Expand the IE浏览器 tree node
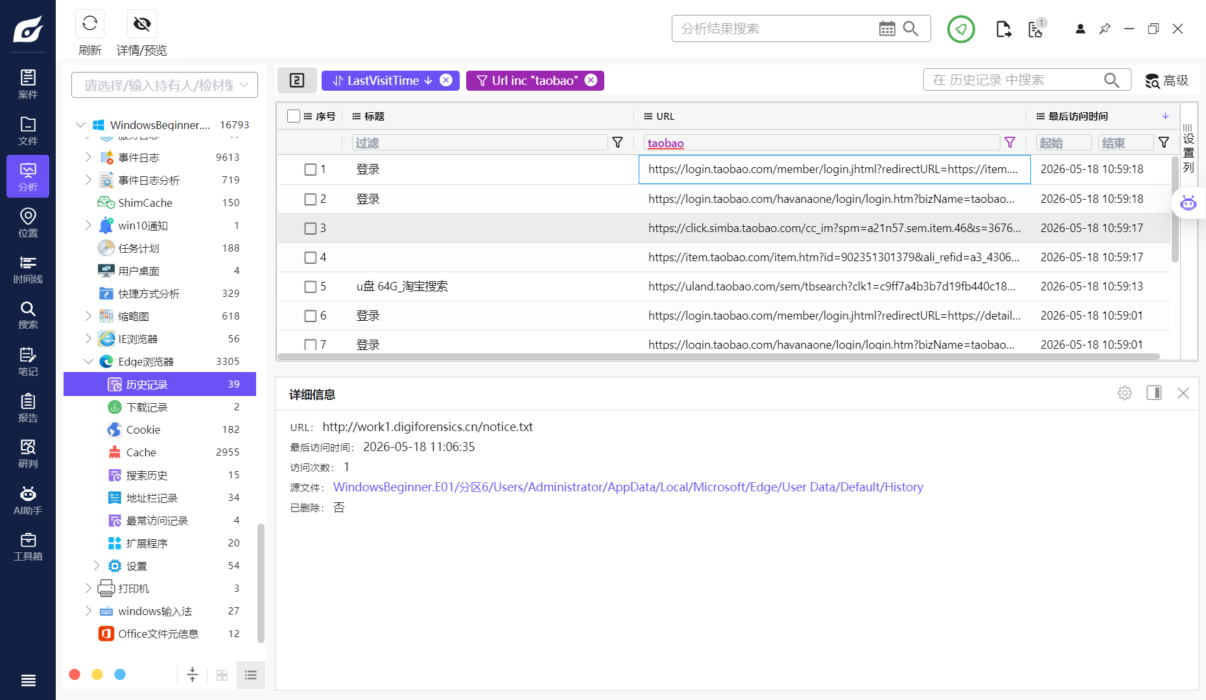The width and height of the screenshot is (1206, 700). [88, 338]
